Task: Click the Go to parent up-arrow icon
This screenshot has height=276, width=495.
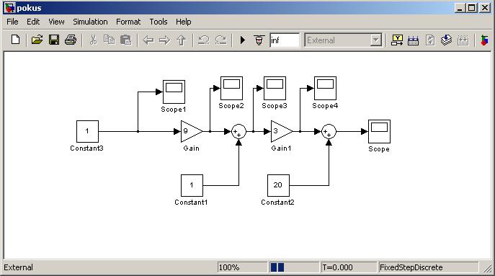Action: click(181, 40)
